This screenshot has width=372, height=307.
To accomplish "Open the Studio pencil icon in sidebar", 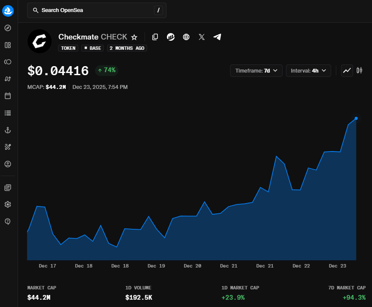I will tap(8, 147).
